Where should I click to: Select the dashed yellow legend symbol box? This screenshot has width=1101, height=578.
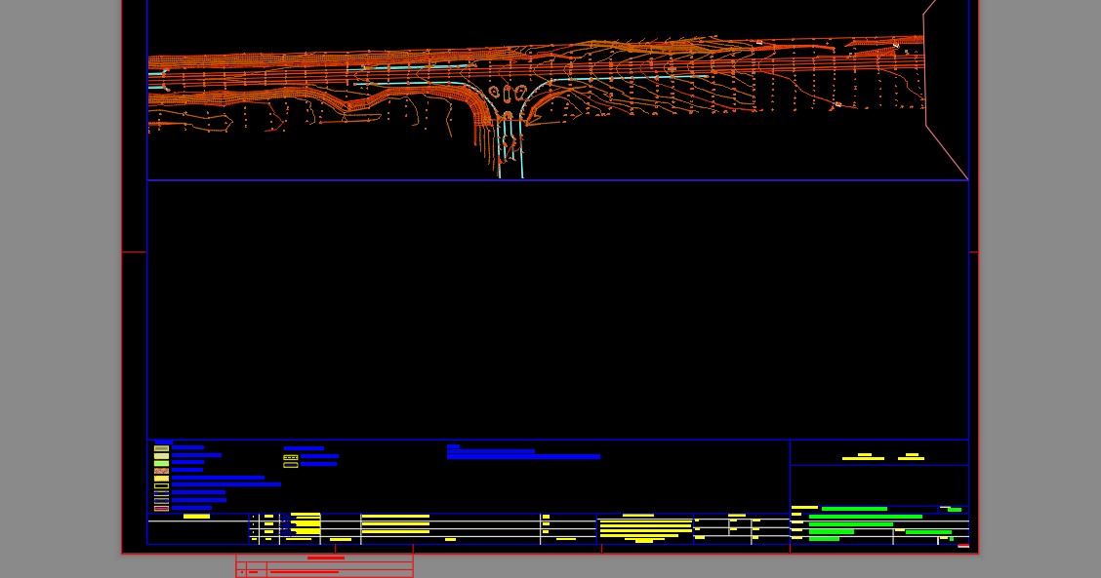tap(291, 456)
